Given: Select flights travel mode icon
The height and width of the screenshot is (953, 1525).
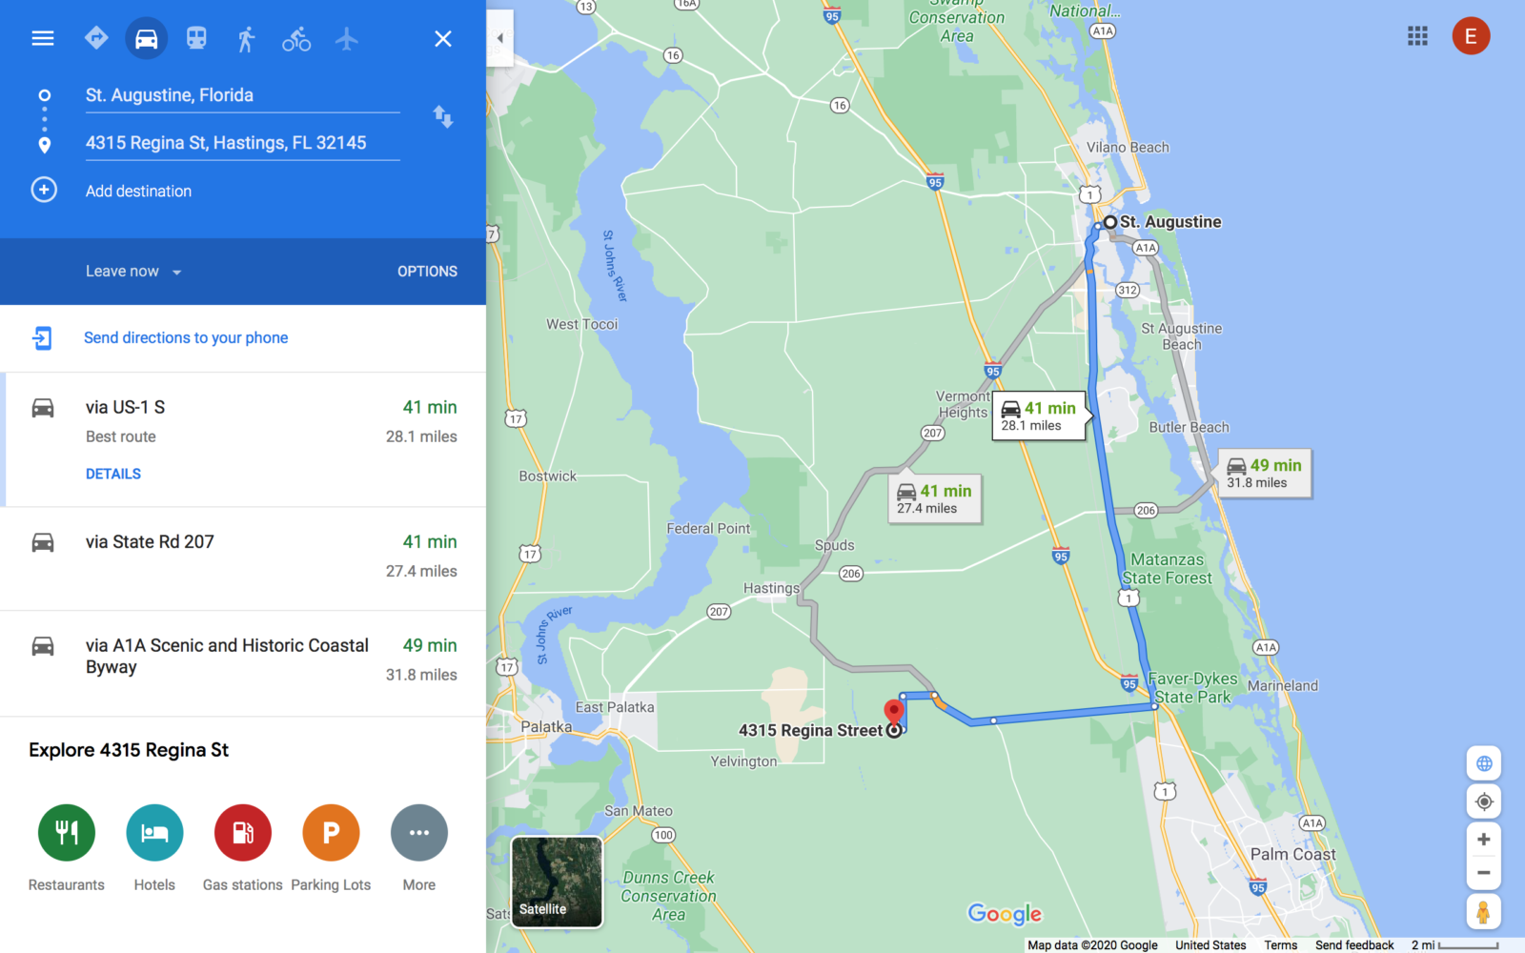Looking at the screenshot, I should 347,39.
